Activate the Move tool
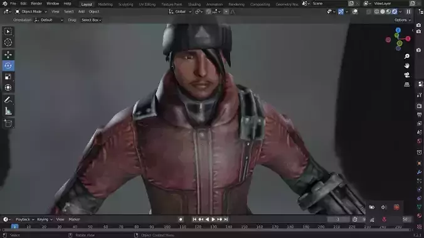Viewport: 424px width, 238px height. [x=8, y=55]
